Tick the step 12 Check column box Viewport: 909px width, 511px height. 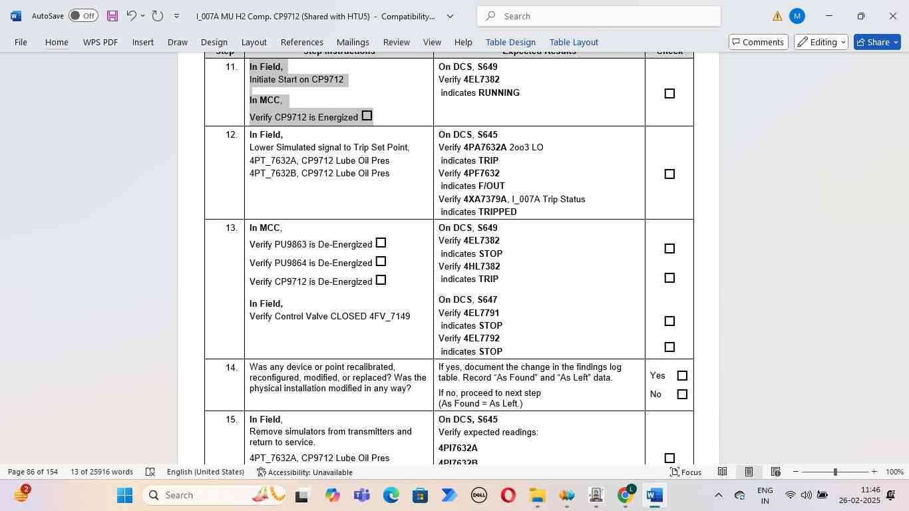669,174
